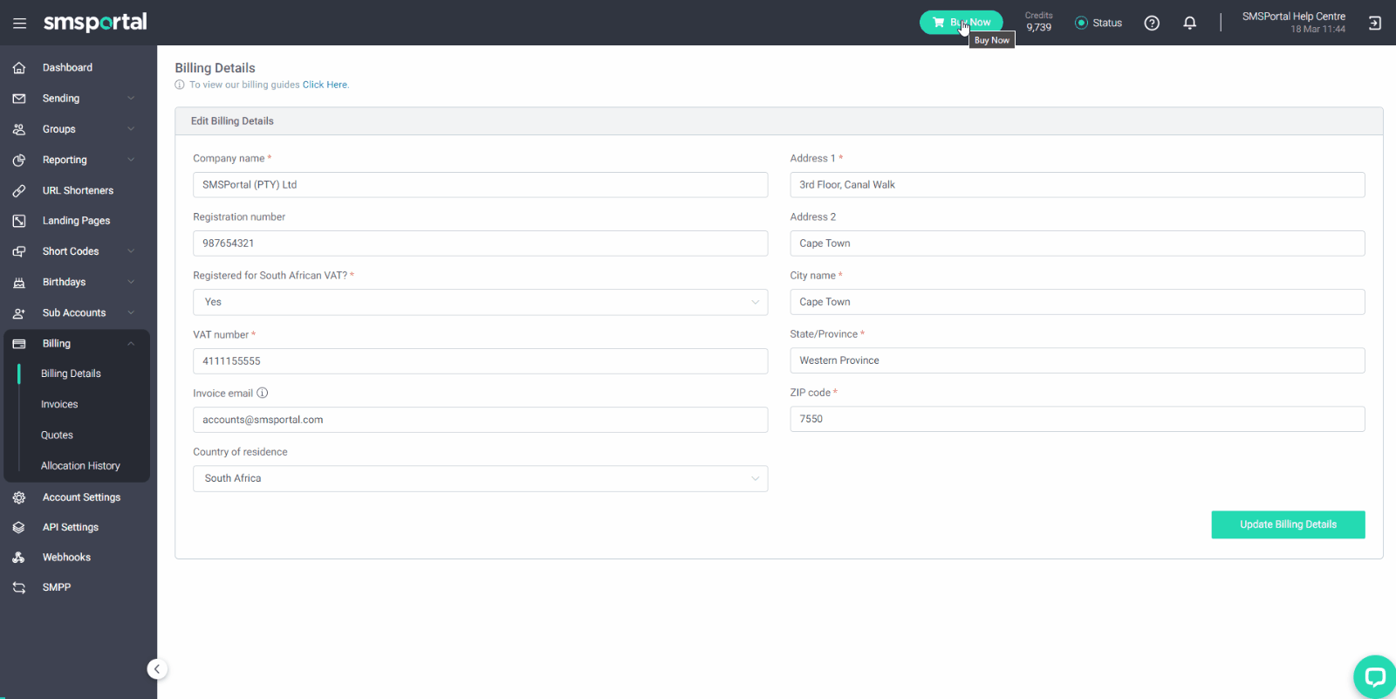
Task: Click the Invoice email field
Action: [480, 420]
